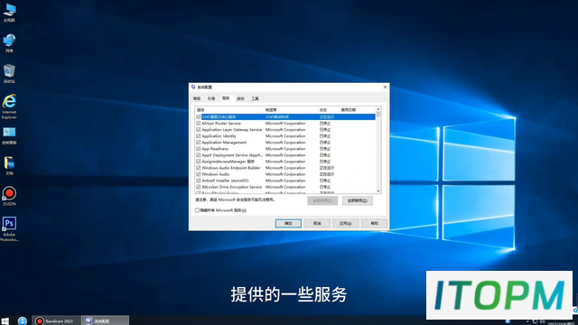
Task: Select the row "Windows Audio Endpoint Builder"
Action: pos(285,168)
